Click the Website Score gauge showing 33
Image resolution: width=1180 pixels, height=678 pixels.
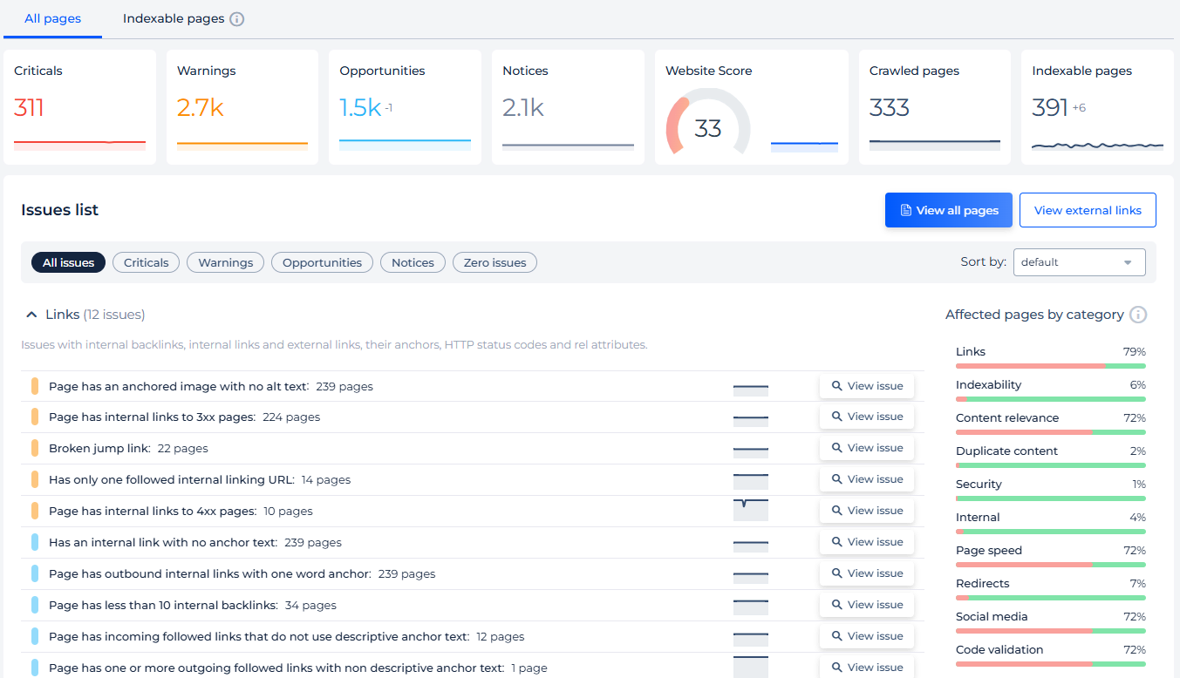[x=707, y=126]
